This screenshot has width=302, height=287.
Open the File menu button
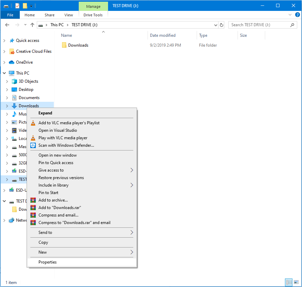click(10, 15)
